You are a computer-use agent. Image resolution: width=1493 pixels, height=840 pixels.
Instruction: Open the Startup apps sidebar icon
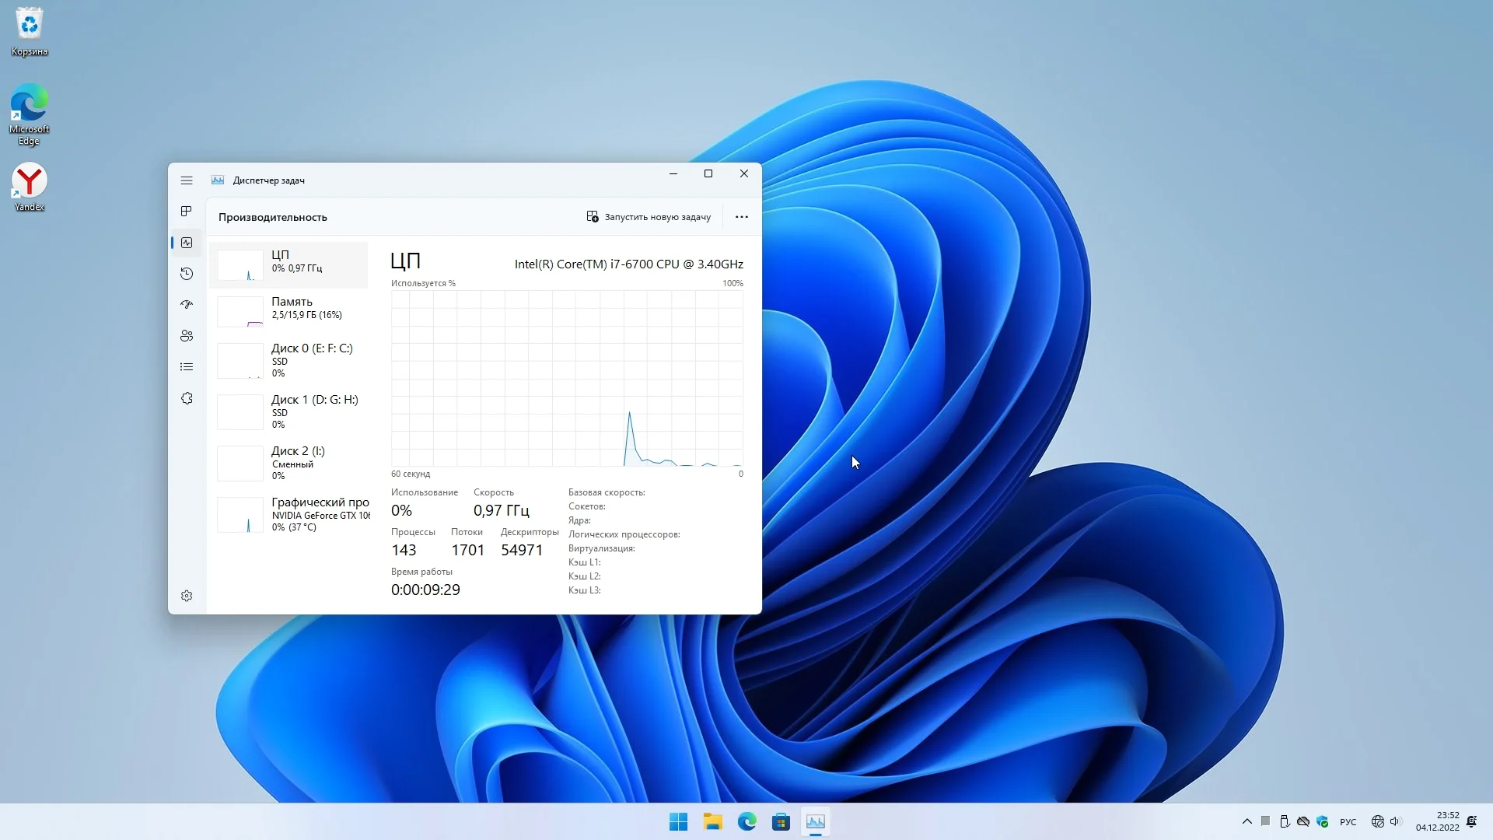click(x=187, y=305)
